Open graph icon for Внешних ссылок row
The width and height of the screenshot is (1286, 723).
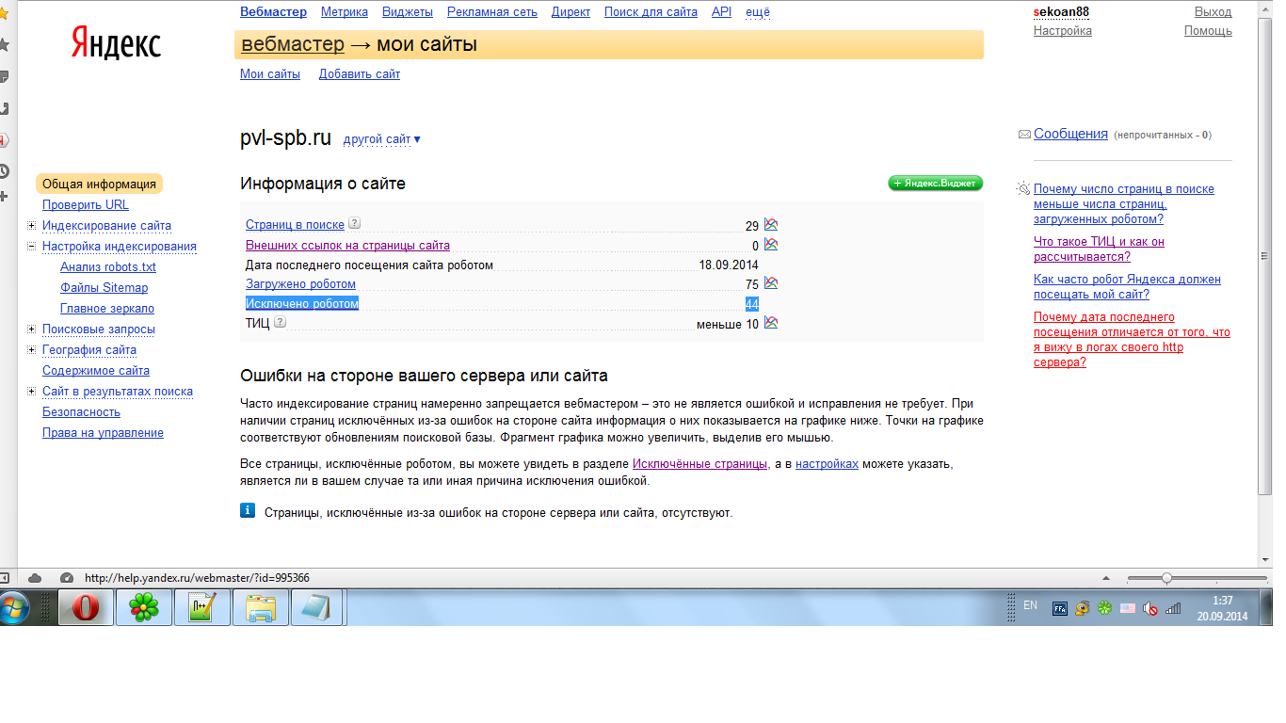771,244
